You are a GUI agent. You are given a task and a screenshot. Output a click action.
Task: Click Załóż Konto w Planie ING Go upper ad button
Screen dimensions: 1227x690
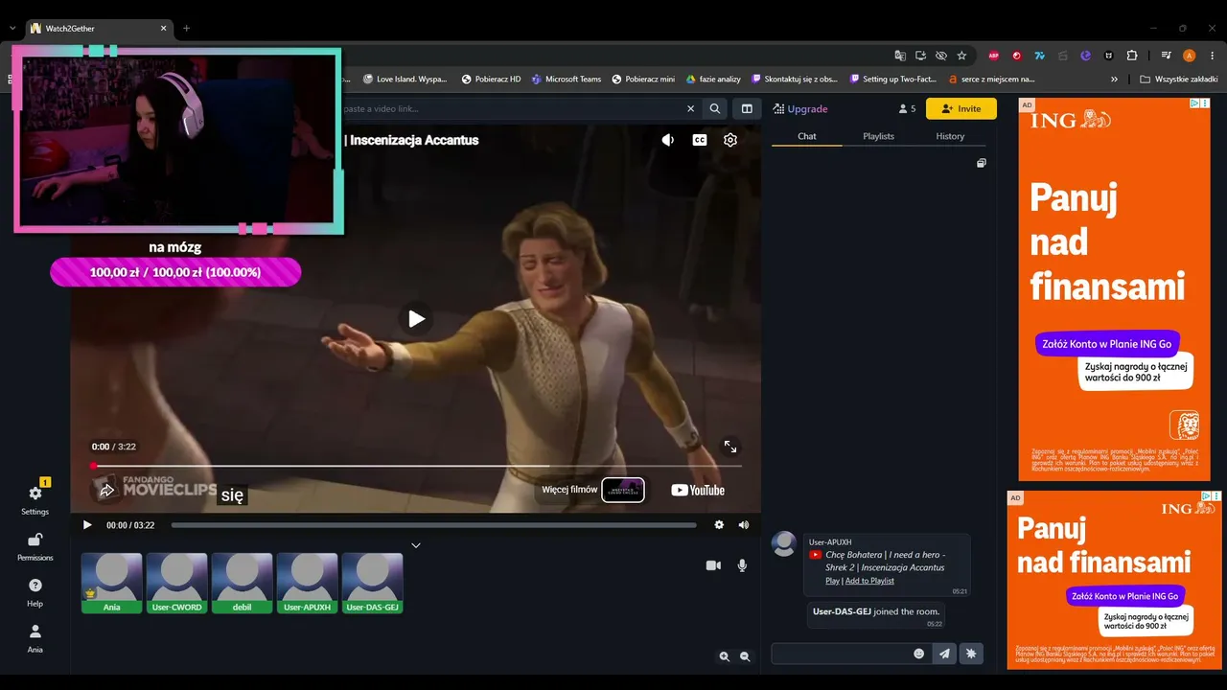1107,344
